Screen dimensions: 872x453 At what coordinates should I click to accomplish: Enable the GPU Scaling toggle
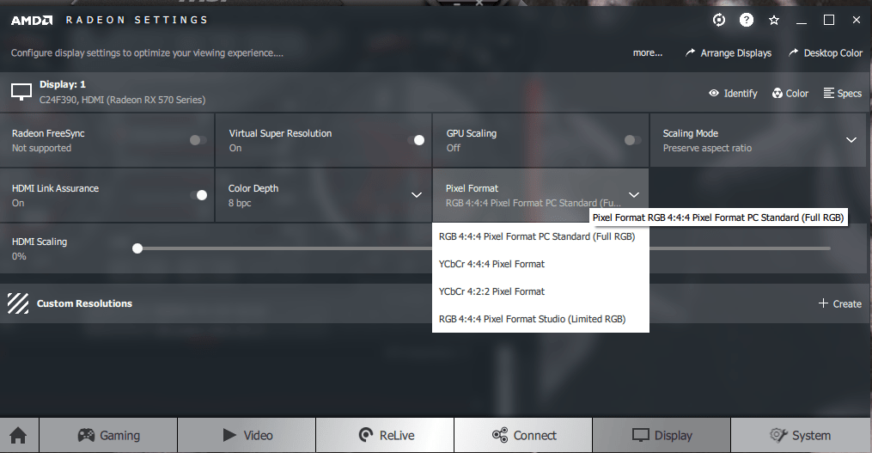632,140
